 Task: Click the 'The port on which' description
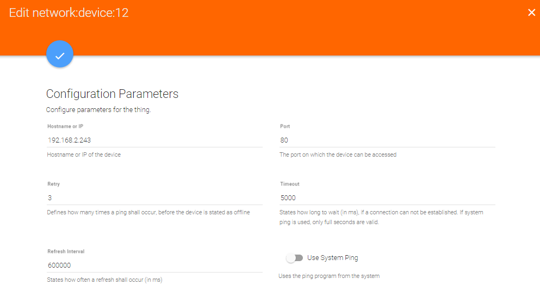pos(338,155)
